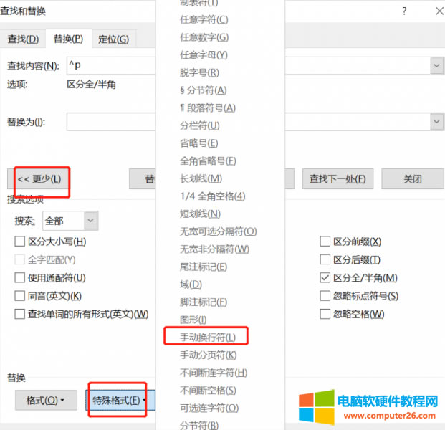Screen dimensions: 445x430
Task: Select 手动换行符 from the menu
Action: click(204, 337)
